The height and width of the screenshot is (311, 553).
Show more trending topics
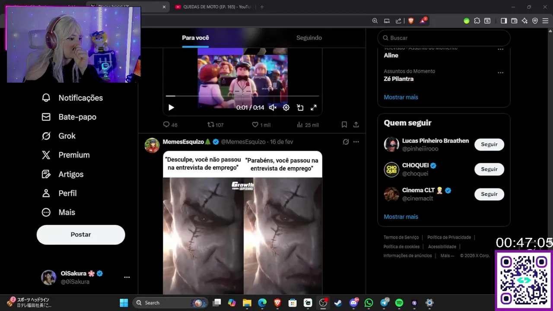(401, 97)
